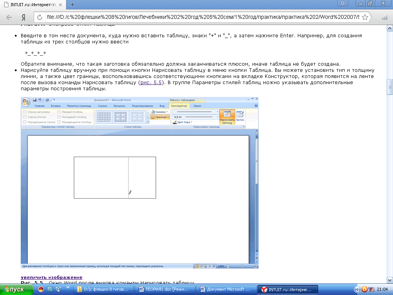Click the signal bars icon beside address bar
Screen dimensions: 393x295
point(385,17)
